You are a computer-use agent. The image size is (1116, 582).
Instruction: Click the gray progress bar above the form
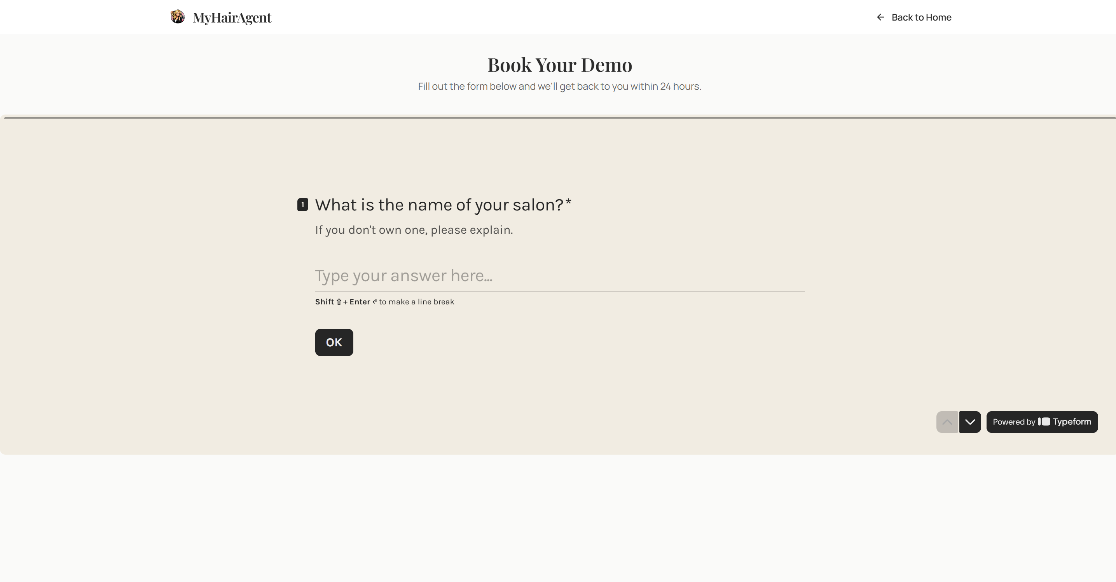point(558,117)
